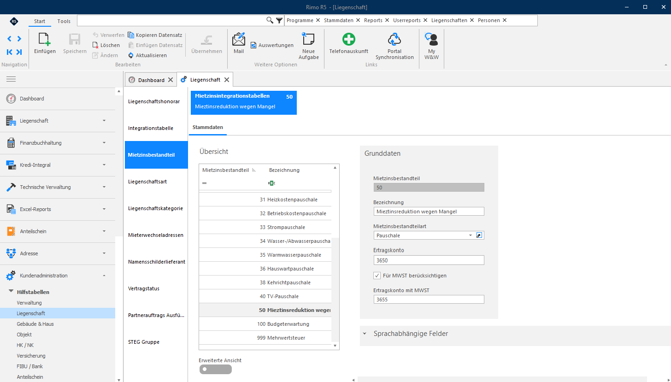This screenshot has width=671, height=382.
Task: Select the Vertragsstatus list entry
Action: (156, 288)
